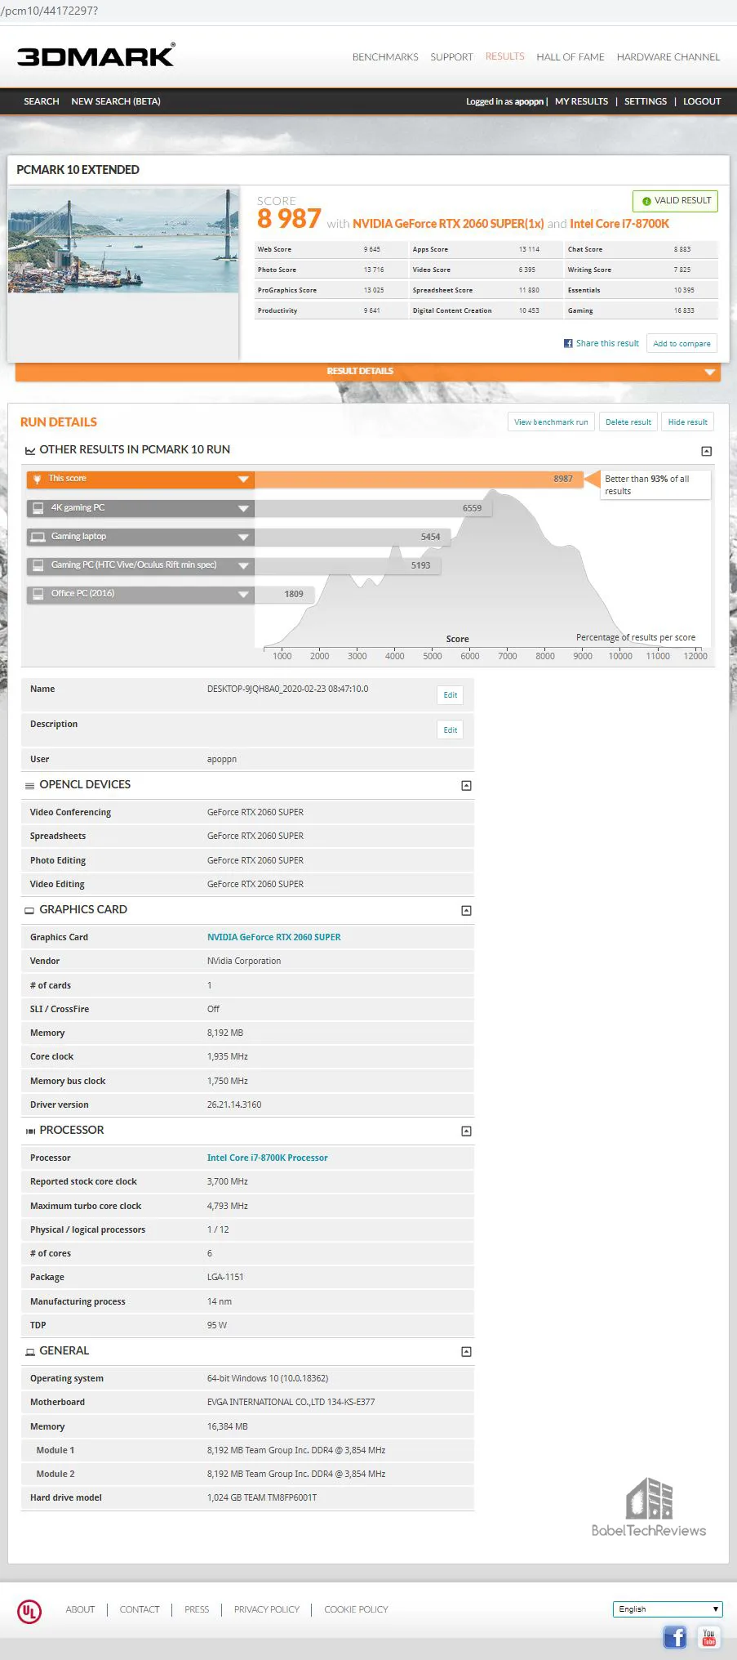737x1660 pixels.
Task: Edit the result Description
Action: tap(451, 730)
